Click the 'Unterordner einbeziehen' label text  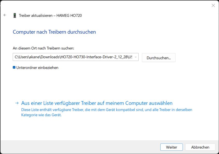[x=37, y=68]
